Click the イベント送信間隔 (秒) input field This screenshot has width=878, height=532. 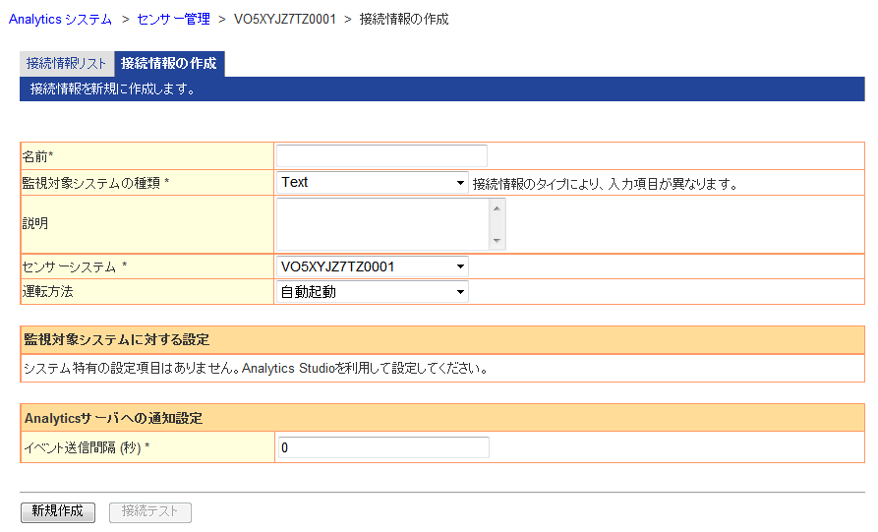(383, 447)
